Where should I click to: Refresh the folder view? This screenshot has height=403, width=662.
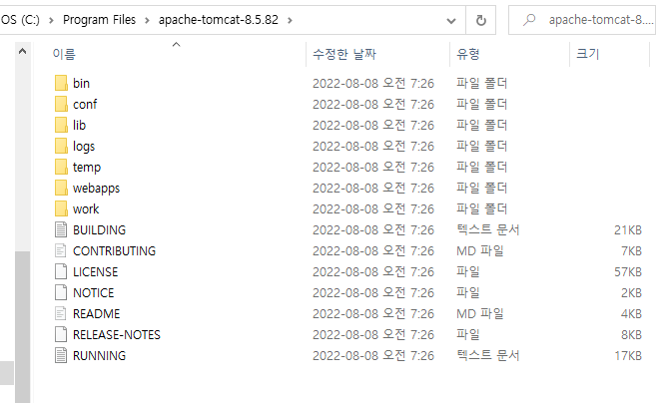pyautogui.click(x=481, y=20)
